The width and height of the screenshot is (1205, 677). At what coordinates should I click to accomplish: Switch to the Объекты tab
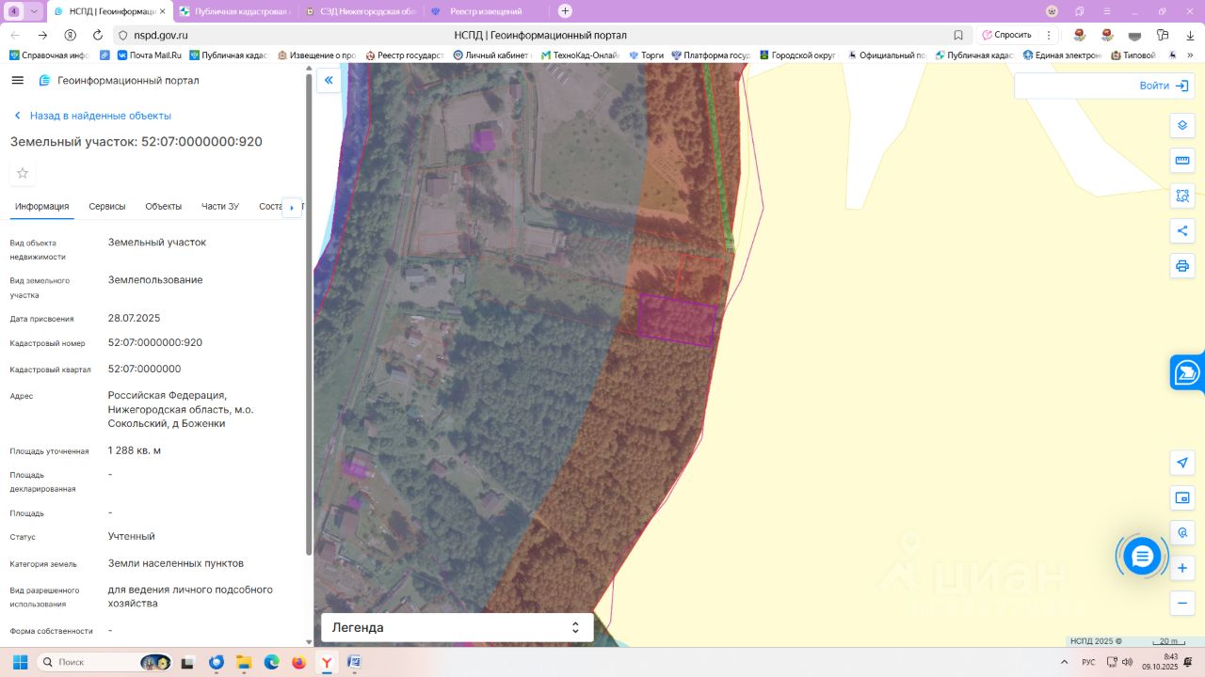(164, 207)
